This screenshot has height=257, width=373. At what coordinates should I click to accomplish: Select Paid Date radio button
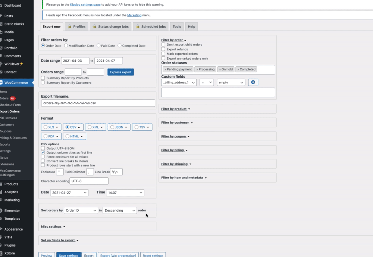click(x=98, y=45)
